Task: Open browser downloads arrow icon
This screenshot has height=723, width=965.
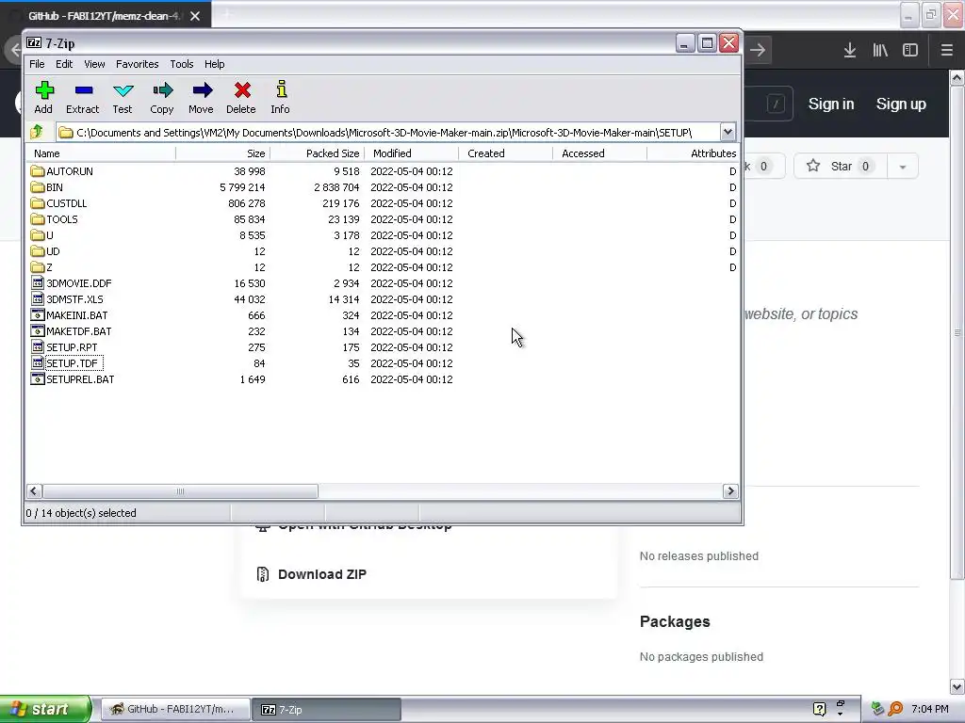Action: [850, 51]
